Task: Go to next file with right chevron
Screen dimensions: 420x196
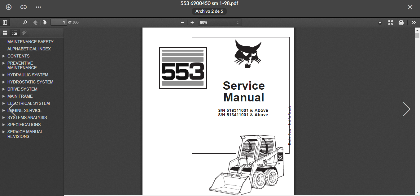Action: (406, 109)
